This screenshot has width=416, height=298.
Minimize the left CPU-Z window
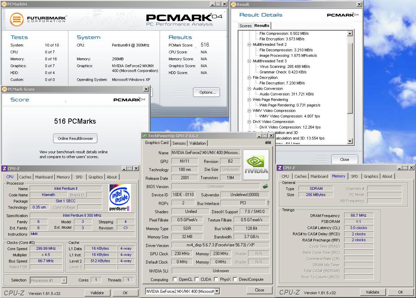coord(124,168)
